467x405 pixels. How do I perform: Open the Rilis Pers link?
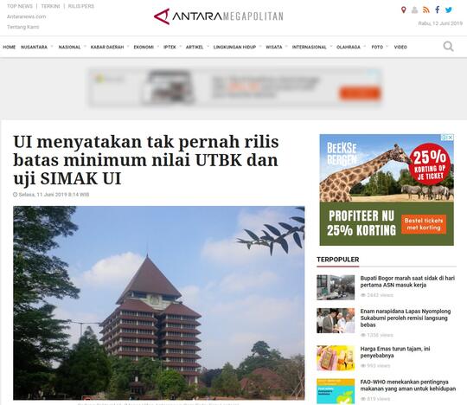(x=81, y=6)
